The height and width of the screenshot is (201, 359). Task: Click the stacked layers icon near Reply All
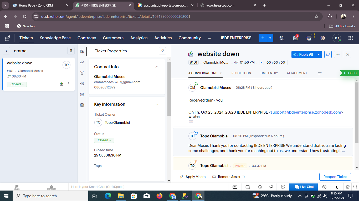pyautogui.click(x=347, y=54)
